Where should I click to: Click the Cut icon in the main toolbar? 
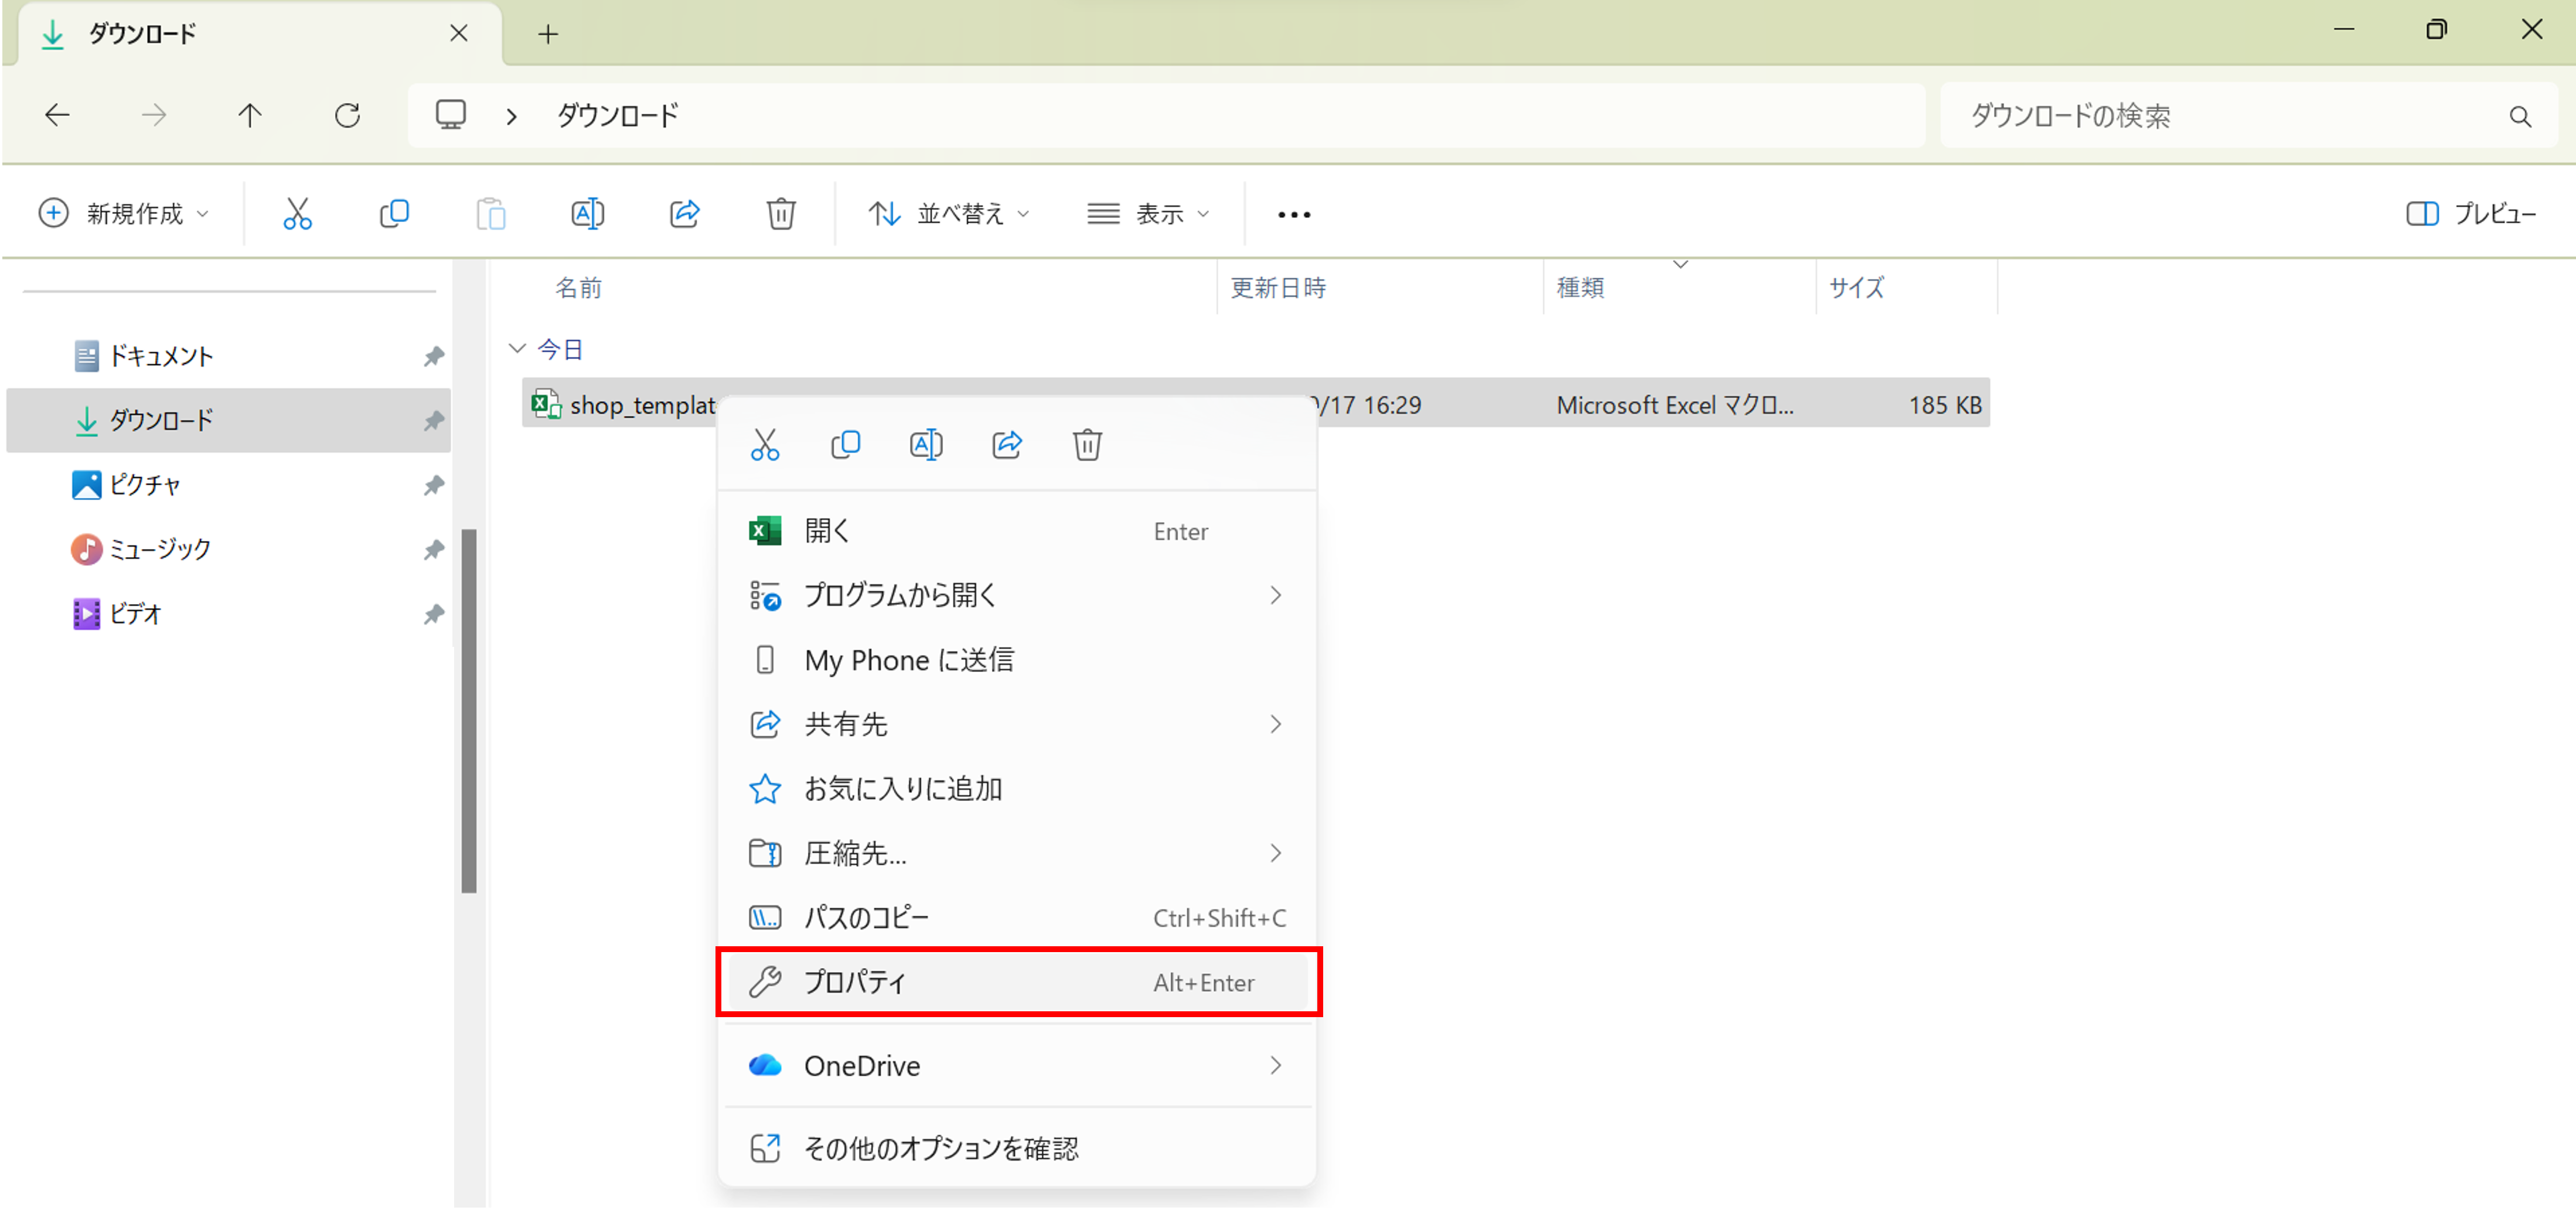pyautogui.click(x=297, y=214)
